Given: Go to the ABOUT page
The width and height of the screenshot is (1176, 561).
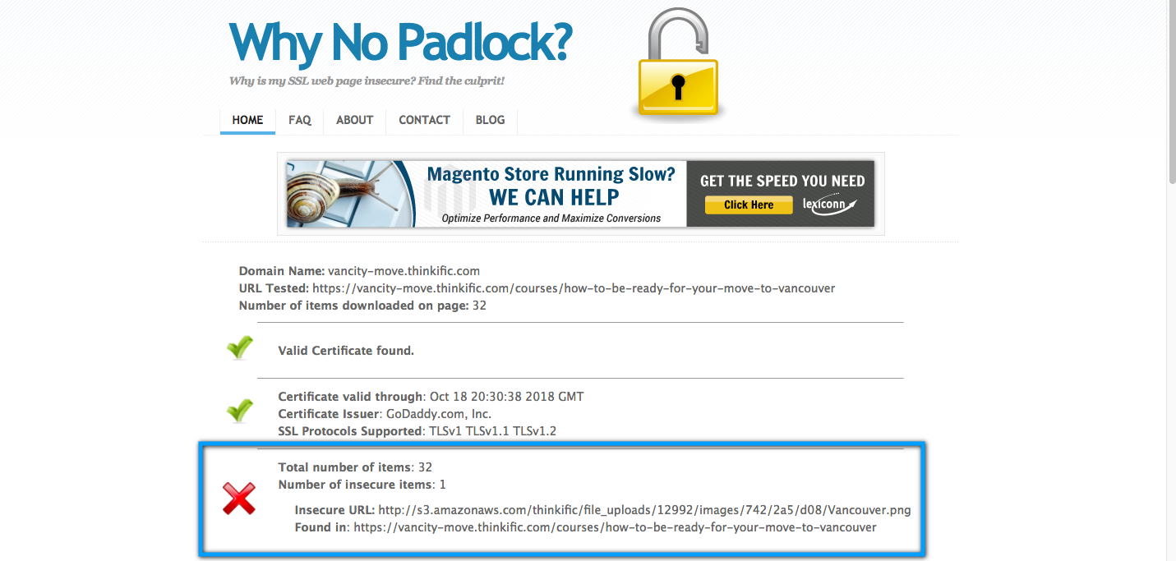Looking at the screenshot, I should click(x=354, y=120).
